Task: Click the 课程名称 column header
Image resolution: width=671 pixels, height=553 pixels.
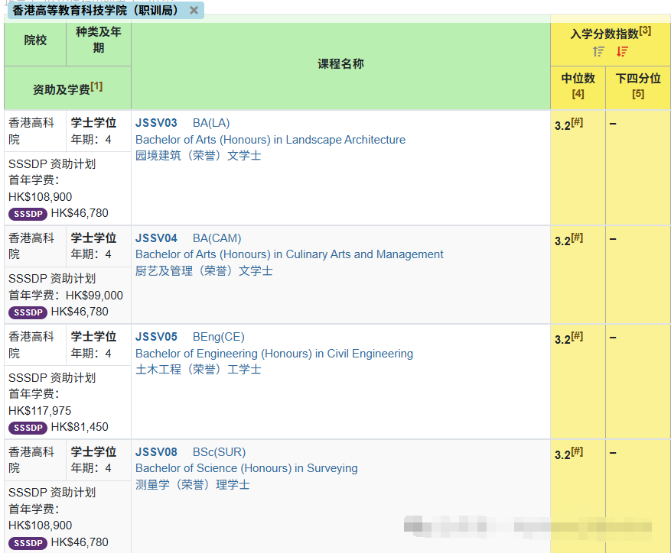Action: pyautogui.click(x=340, y=64)
